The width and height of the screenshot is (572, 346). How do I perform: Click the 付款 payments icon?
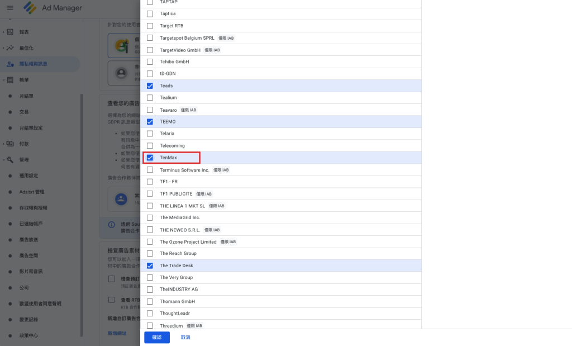10,144
